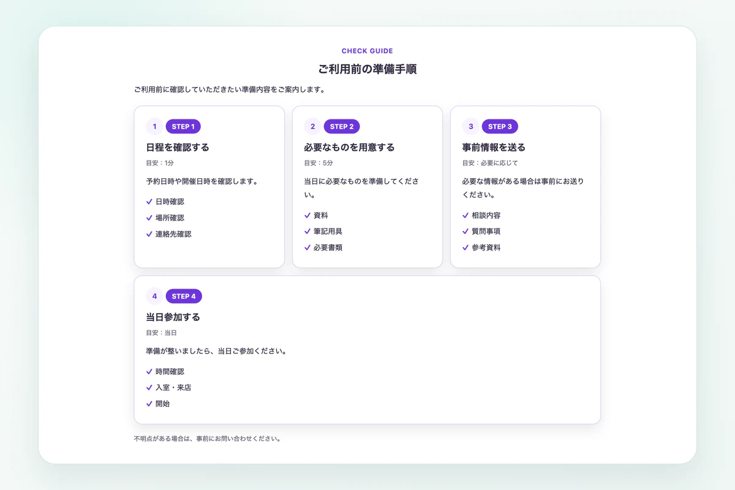Click the checkmark beside 筆記用具
The height and width of the screenshot is (490, 735).
pyautogui.click(x=307, y=232)
